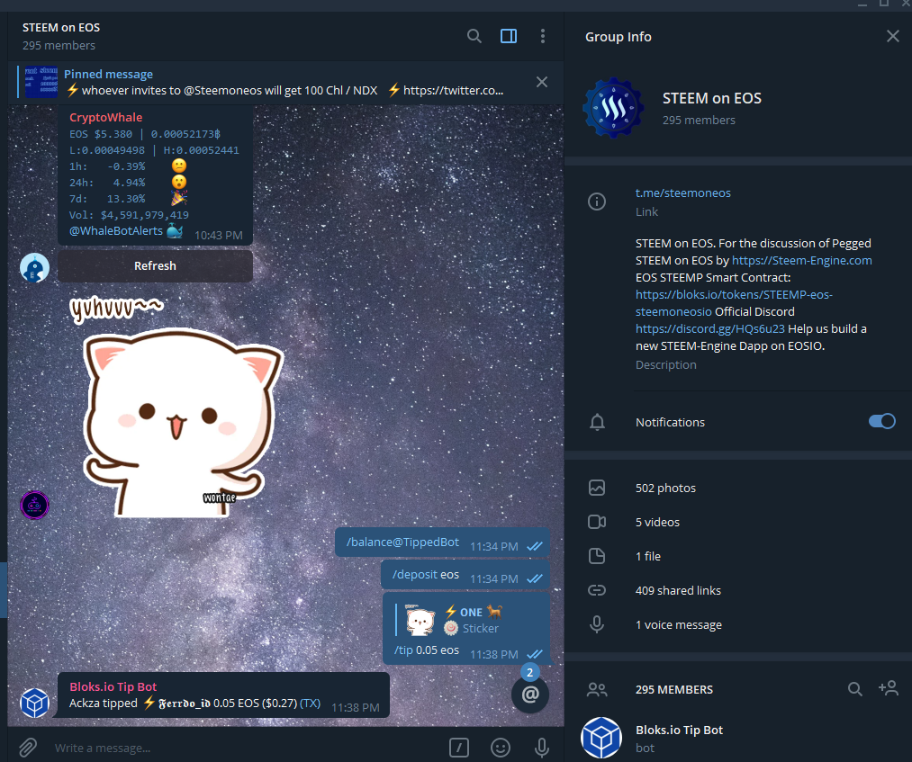Click the videos camera icon

[597, 522]
